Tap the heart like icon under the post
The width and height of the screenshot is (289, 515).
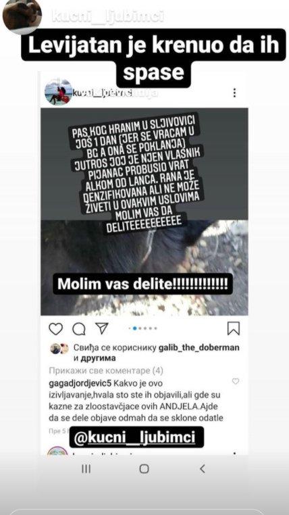coord(55,328)
